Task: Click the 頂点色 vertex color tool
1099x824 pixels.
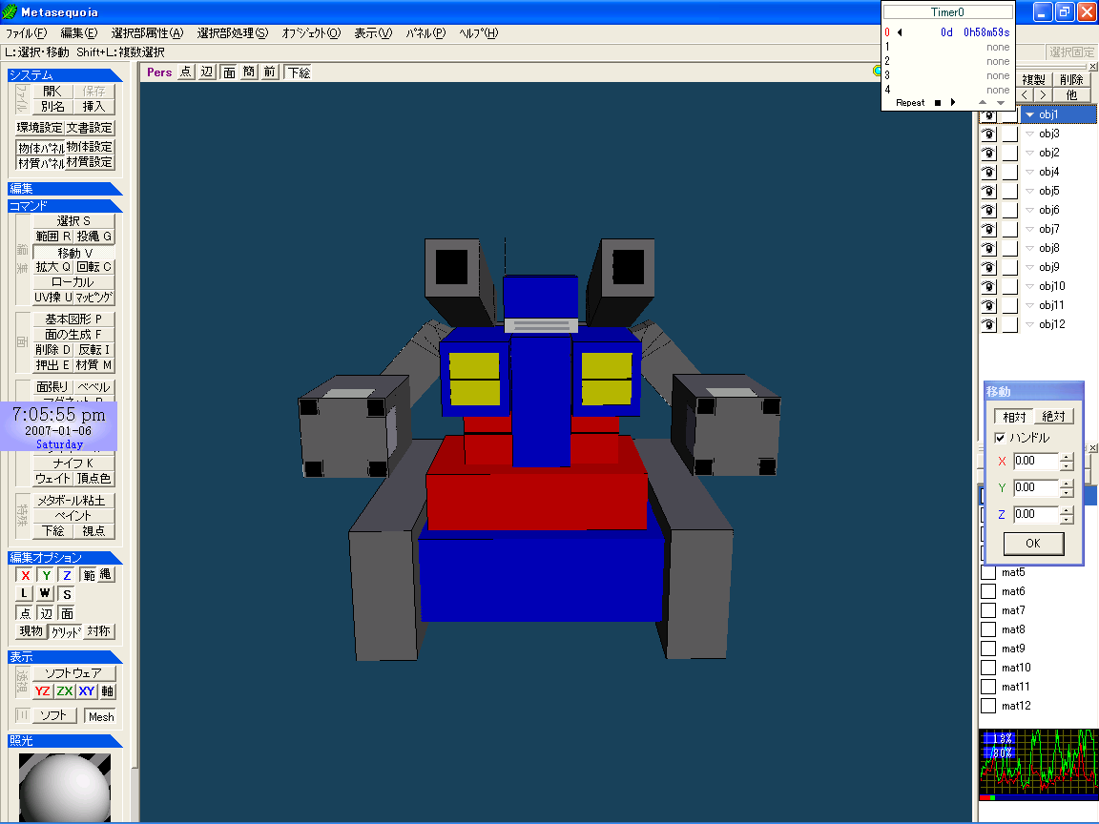Action: 93,479
